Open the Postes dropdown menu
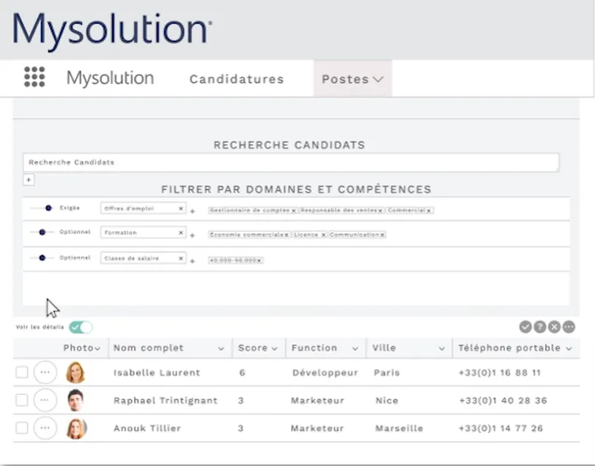The height and width of the screenshot is (466, 595). pyautogui.click(x=352, y=78)
